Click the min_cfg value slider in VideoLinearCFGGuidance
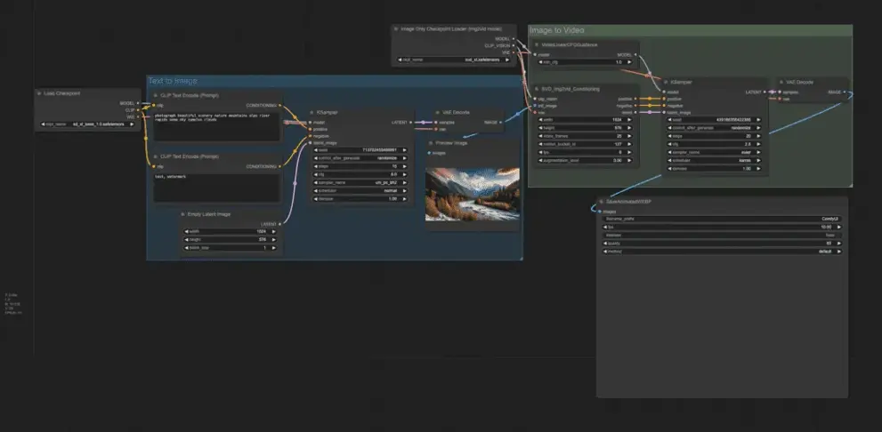 pyautogui.click(x=584, y=61)
